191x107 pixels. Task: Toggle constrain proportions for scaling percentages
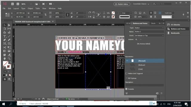pyautogui.click(x=68, y=15)
